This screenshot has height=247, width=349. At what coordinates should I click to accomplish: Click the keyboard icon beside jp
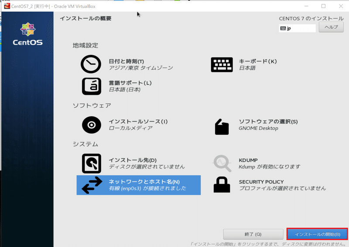[x=283, y=28]
